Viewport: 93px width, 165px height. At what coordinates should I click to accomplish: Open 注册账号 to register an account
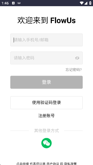click(46, 116)
